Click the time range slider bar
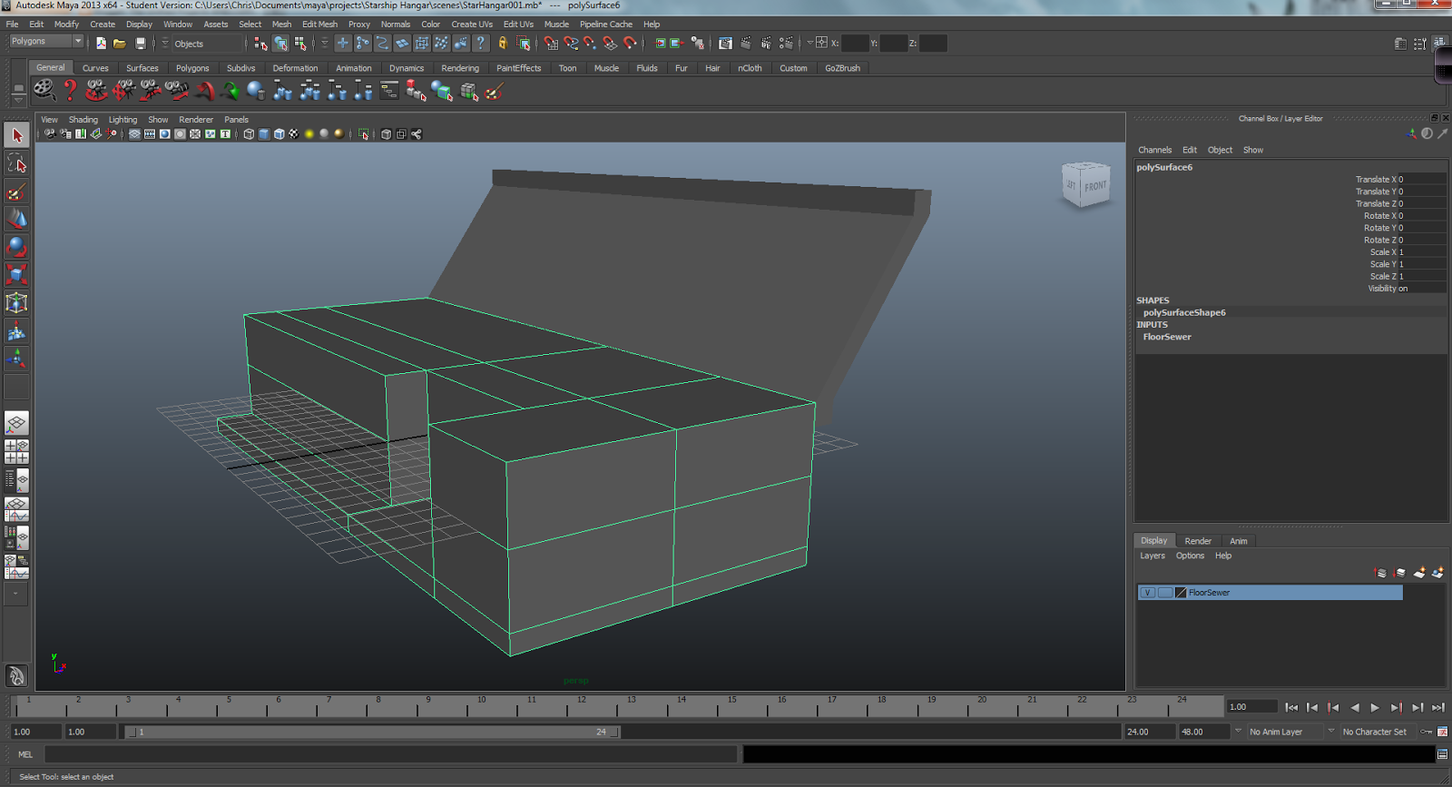The height and width of the screenshot is (787, 1452). pos(372,732)
